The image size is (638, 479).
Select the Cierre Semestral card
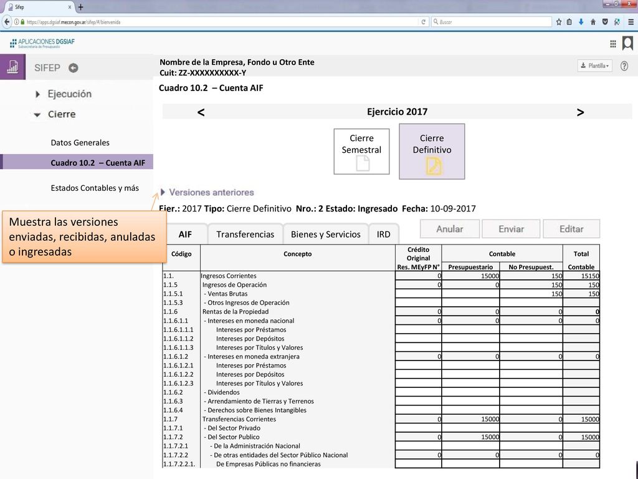tap(361, 152)
